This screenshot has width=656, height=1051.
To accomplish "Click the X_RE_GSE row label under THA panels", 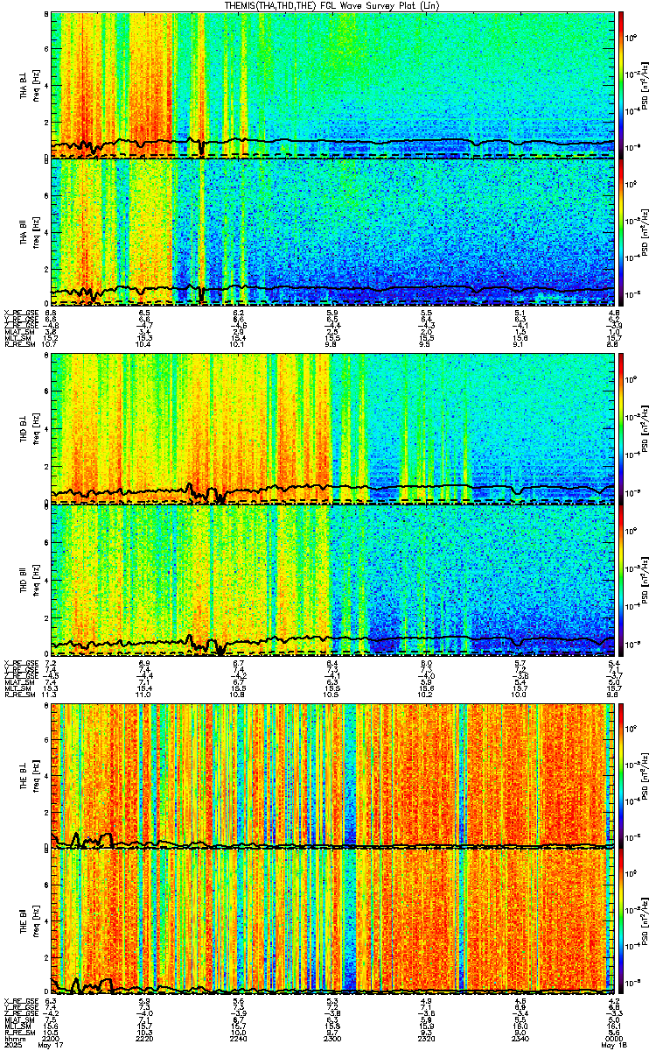I will (20, 312).
